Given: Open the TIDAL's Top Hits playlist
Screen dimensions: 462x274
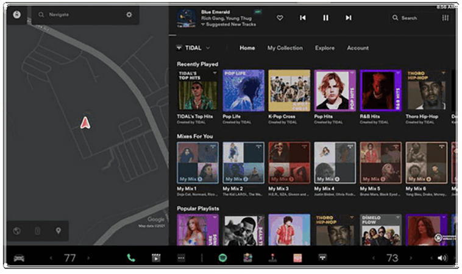Looking at the screenshot, I should tap(197, 91).
